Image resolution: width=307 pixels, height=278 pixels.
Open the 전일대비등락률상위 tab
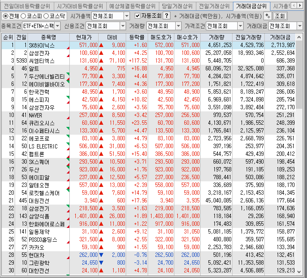point(27,6)
